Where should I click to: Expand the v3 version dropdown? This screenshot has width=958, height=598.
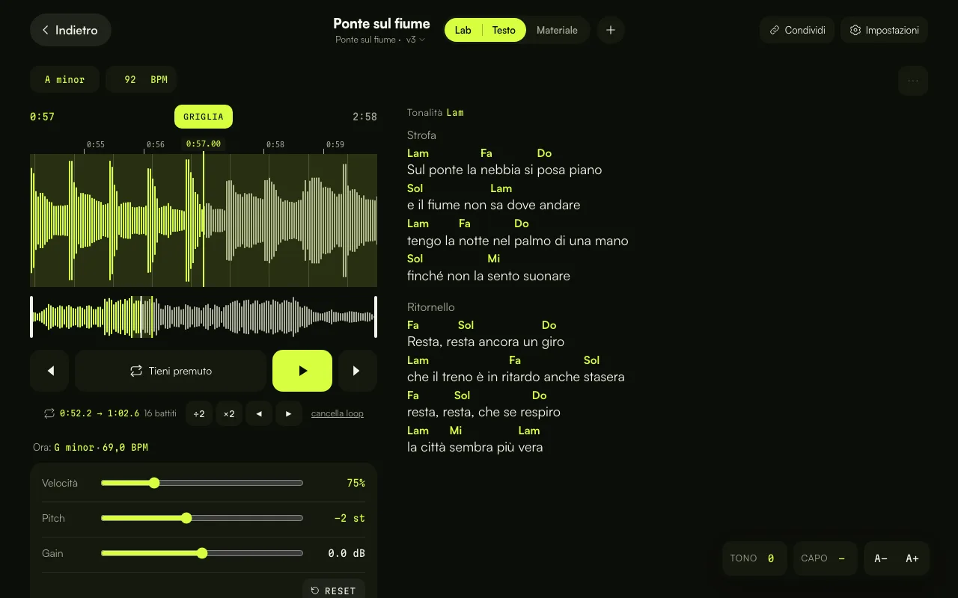(415, 40)
